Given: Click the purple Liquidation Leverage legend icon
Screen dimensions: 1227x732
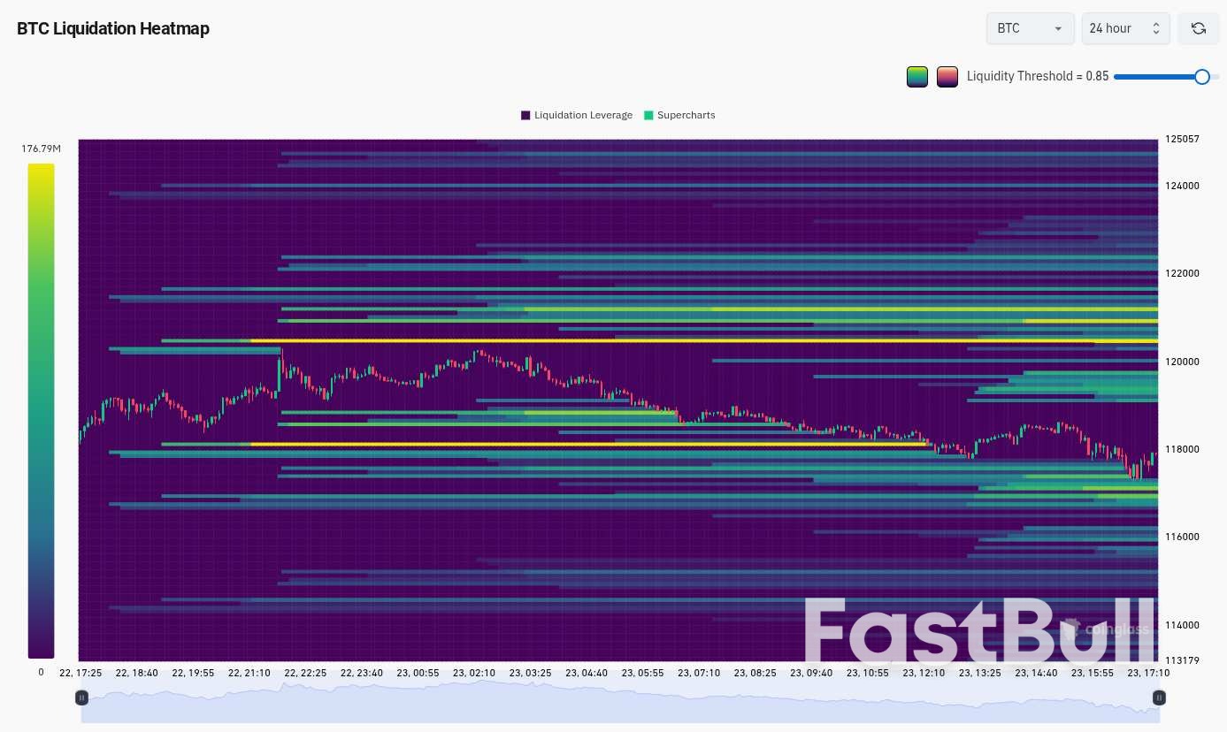Looking at the screenshot, I should tap(525, 115).
